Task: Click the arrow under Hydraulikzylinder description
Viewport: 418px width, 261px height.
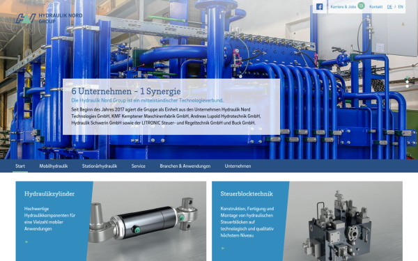Action: (x=26, y=242)
